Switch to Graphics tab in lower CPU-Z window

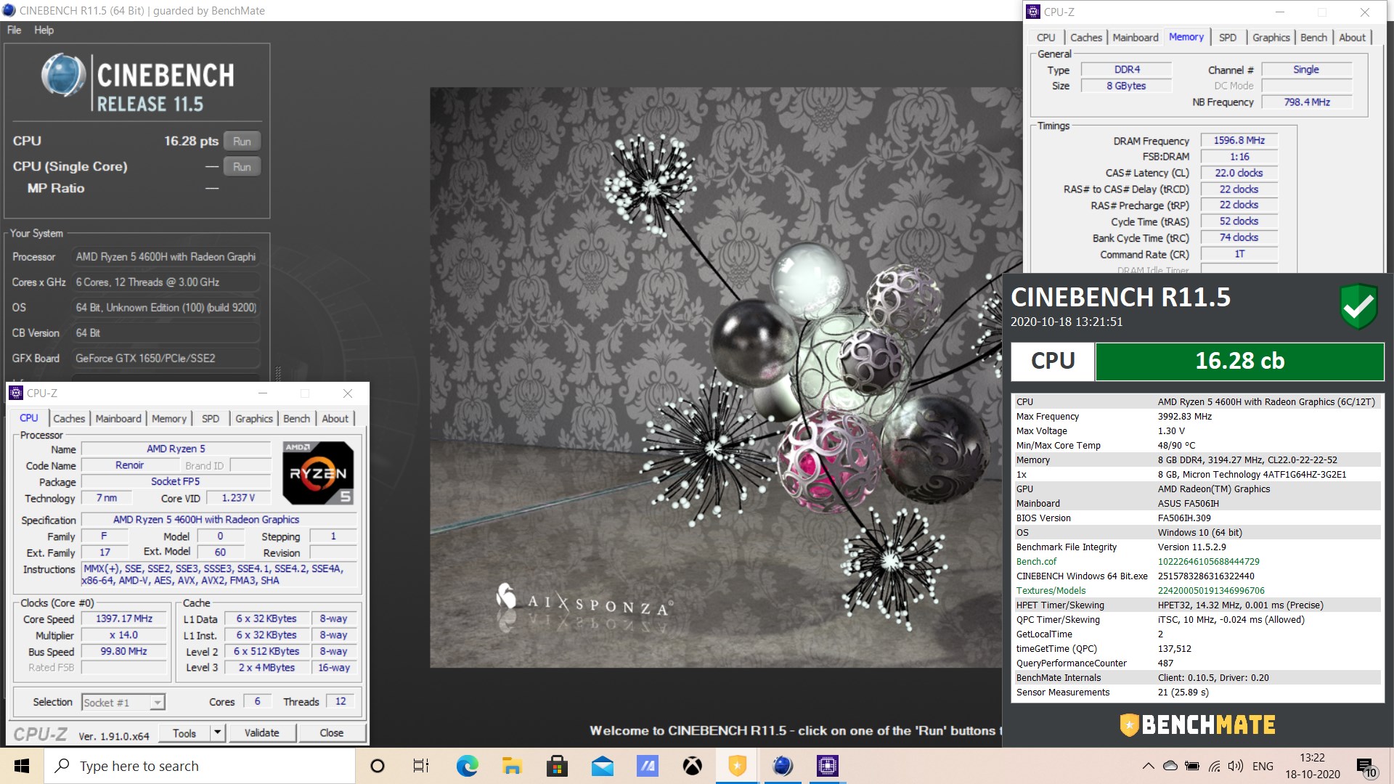254,419
